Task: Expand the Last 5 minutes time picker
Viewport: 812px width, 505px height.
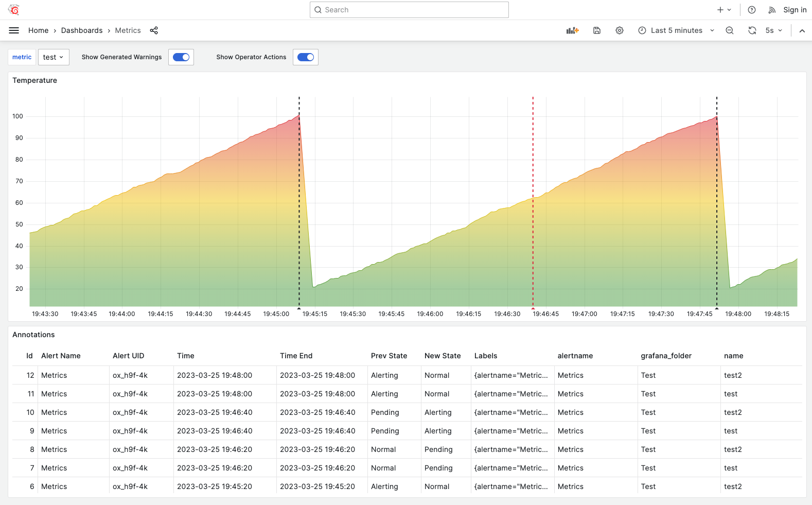Action: [x=676, y=30]
